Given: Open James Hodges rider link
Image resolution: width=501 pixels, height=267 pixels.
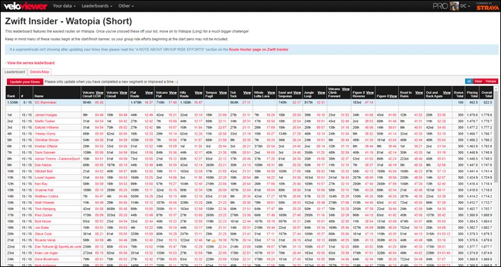Looking at the screenshot, I should coord(46,115).
